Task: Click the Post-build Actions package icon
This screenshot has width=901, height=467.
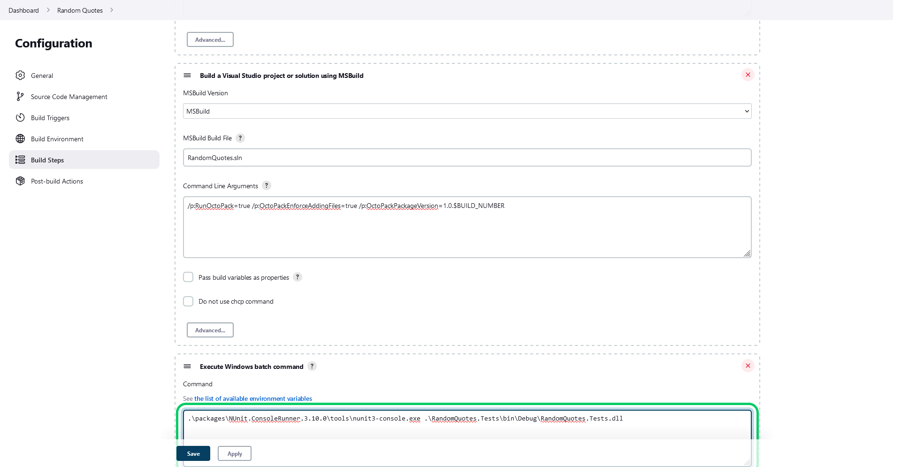Action: pyautogui.click(x=20, y=181)
